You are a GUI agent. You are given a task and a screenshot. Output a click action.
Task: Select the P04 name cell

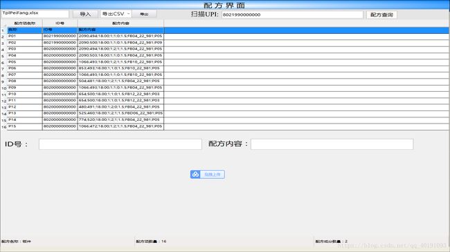coord(25,56)
